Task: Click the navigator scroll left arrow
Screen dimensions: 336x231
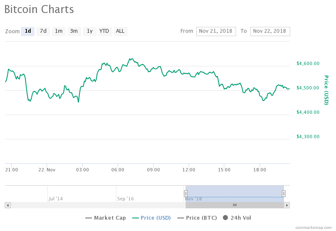Action: 8,205
